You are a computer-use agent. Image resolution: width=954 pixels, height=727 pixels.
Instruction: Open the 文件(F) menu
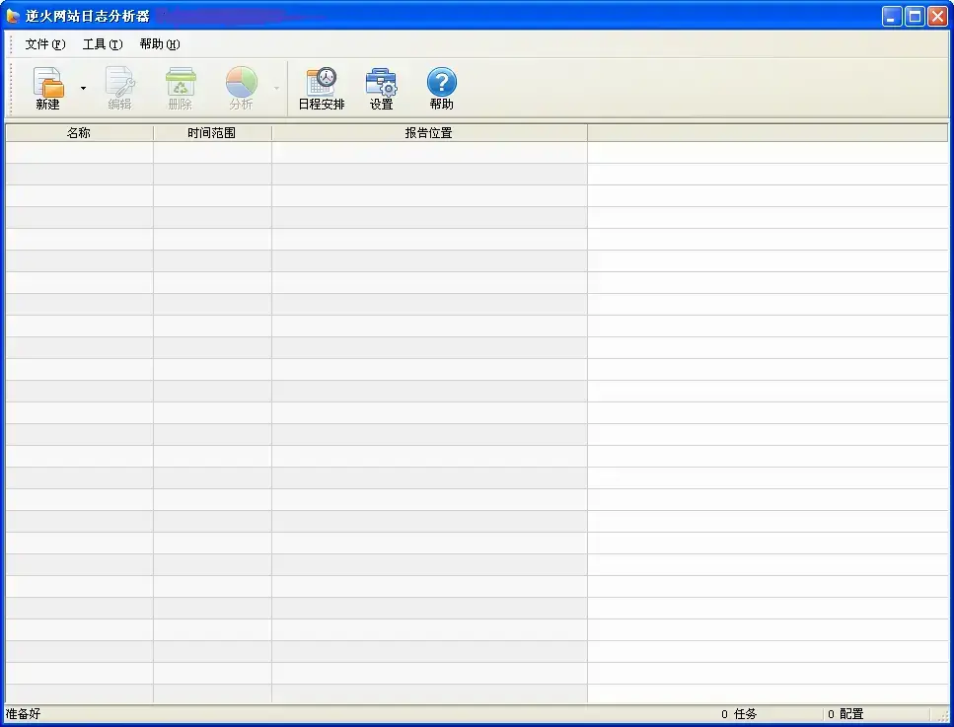45,43
